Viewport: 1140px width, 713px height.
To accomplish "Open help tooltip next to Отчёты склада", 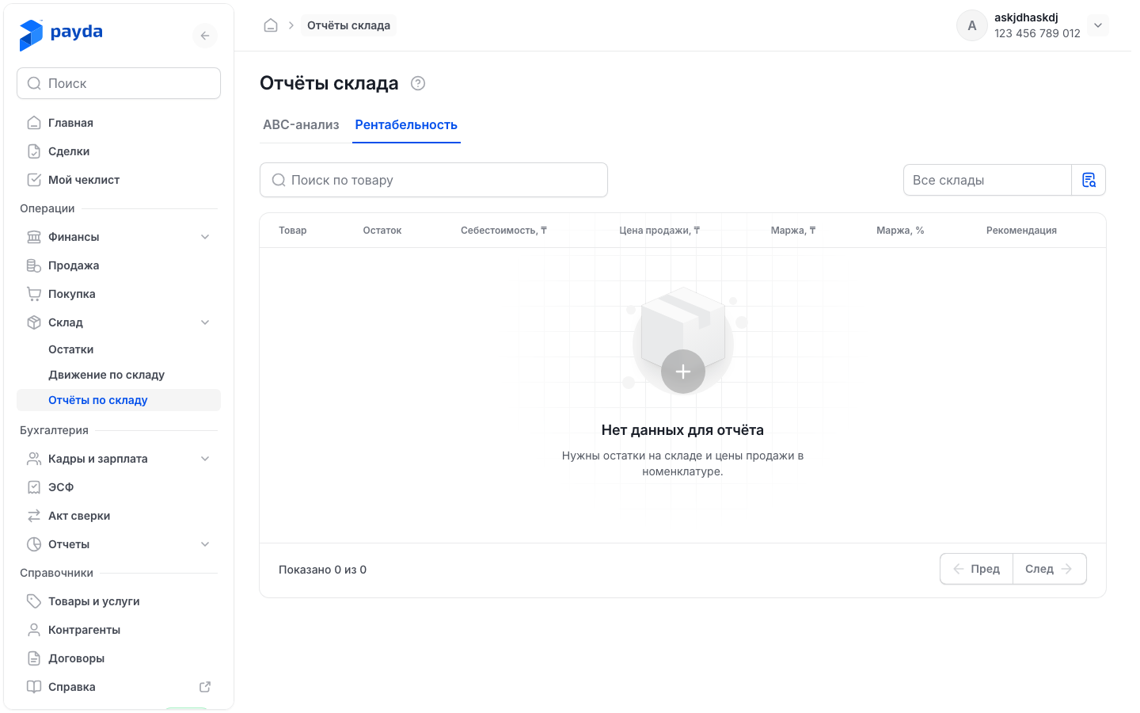I will tap(418, 83).
